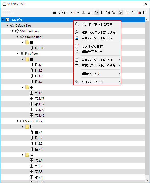Collapse the 窓 folder under First floor

[x=22, y=87]
